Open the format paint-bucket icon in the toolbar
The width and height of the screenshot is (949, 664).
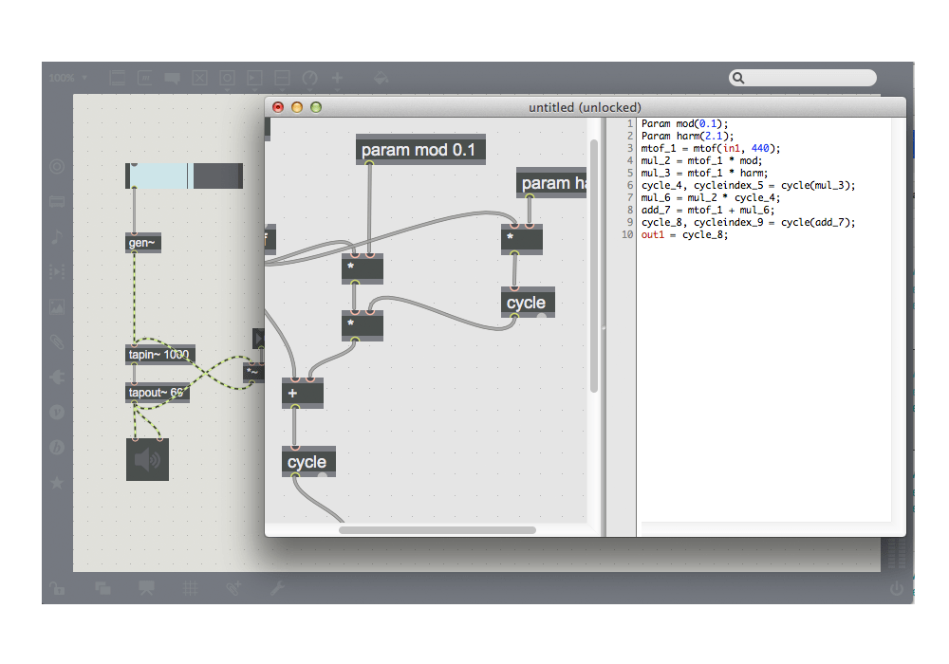point(380,79)
